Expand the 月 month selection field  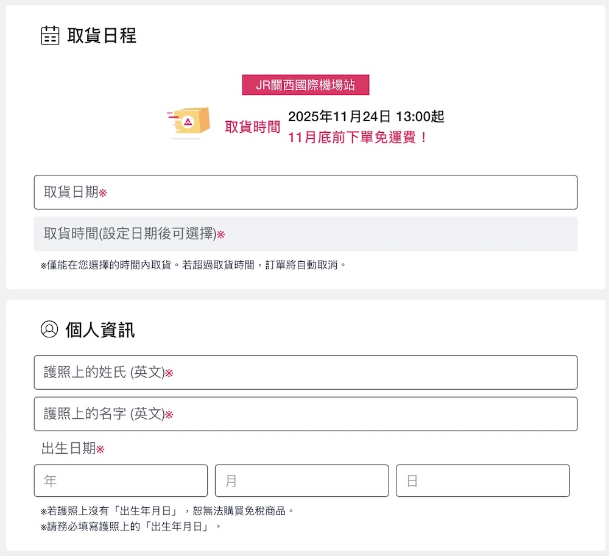tap(302, 480)
